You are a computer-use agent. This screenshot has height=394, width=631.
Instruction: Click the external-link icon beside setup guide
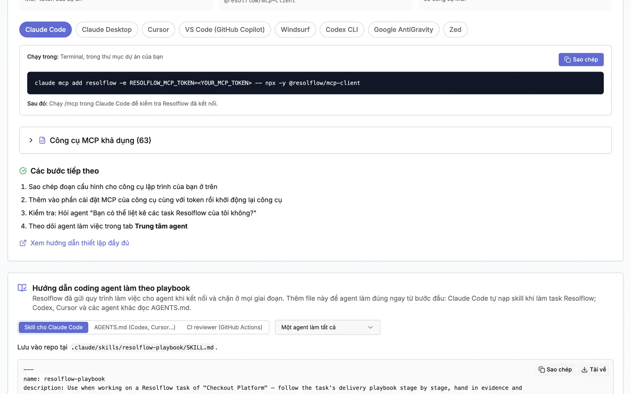click(23, 243)
